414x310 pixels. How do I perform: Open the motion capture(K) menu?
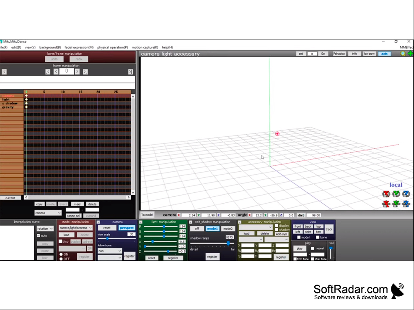[145, 48]
